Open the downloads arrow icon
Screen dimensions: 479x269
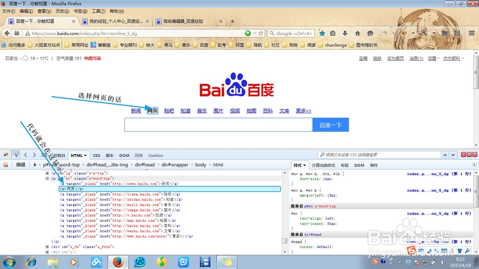tap(345, 34)
